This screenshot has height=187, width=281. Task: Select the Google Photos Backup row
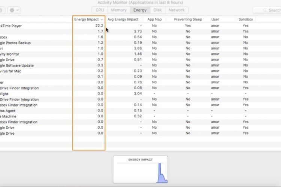(140, 43)
